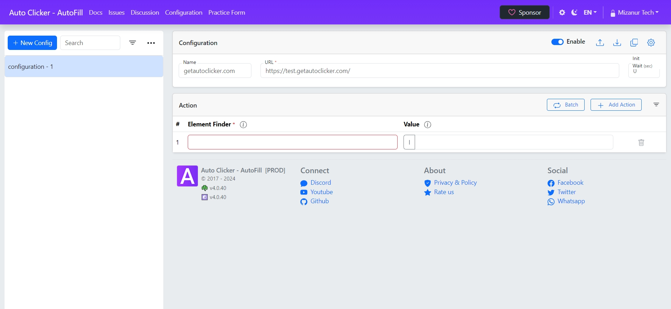Click the Rate us star icon
This screenshot has height=309, width=671.
pos(428,192)
